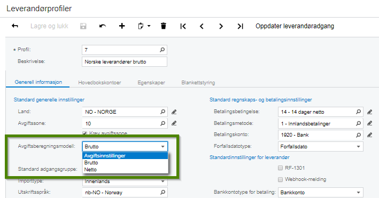Screen dimensions: 379x198
Task: Select Brutto option in list
Action: 125,162
